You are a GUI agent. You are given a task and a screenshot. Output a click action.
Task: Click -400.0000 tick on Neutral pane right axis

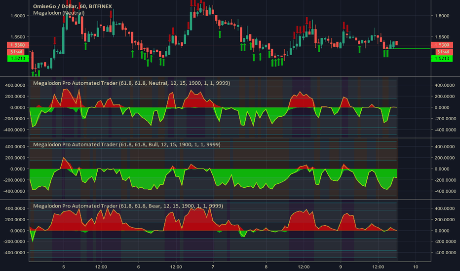point(445,130)
